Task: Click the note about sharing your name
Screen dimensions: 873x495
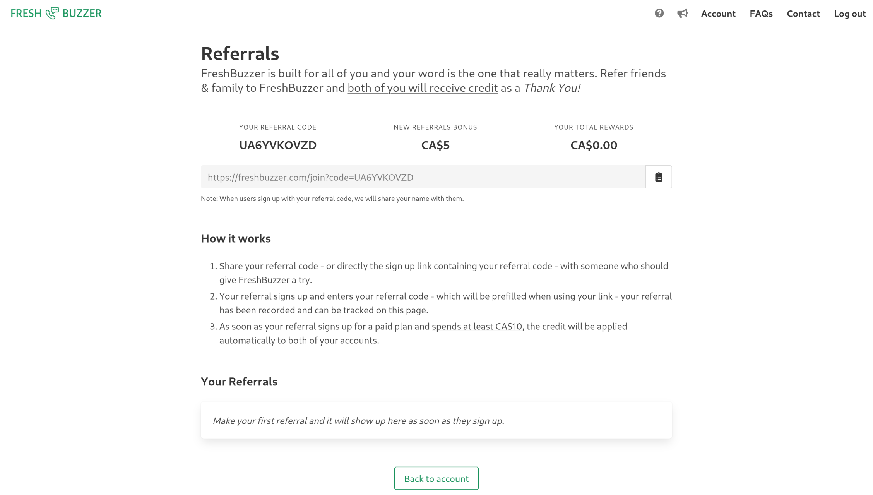Action: tap(332, 199)
